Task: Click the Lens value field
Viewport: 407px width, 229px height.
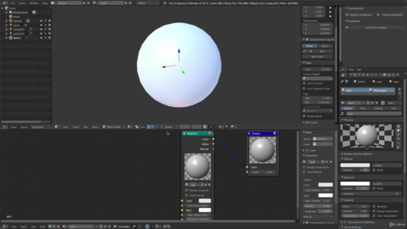Action: coord(317,69)
